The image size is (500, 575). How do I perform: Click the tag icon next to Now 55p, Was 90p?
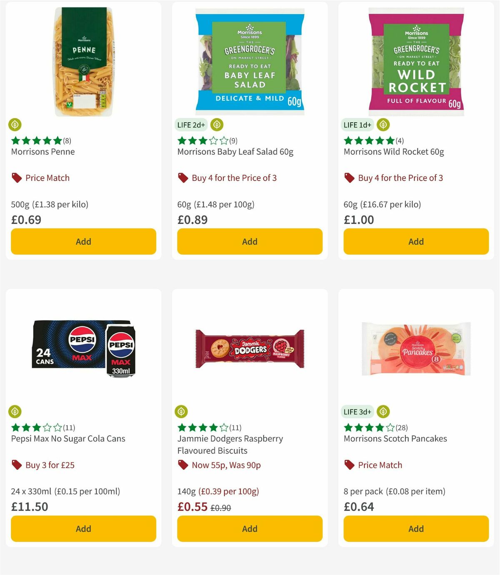pyautogui.click(x=182, y=465)
